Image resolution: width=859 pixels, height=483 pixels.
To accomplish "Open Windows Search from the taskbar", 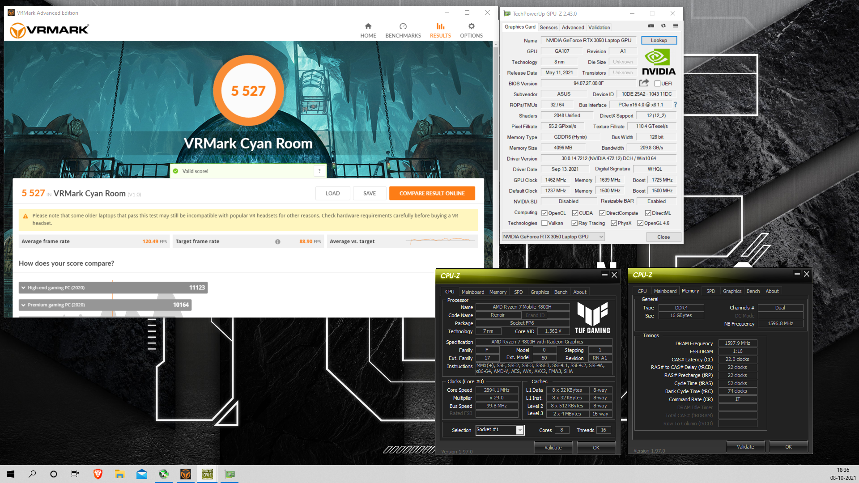I will (x=32, y=474).
